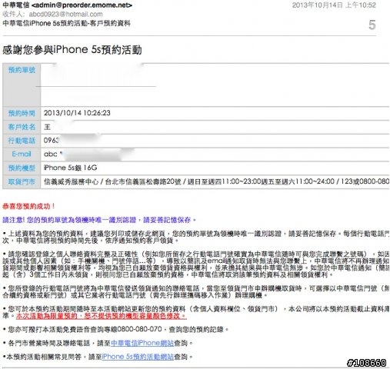Click the red 恭喜您預約成功 message
This screenshot has height=369, width=390.
pos(28,206)
